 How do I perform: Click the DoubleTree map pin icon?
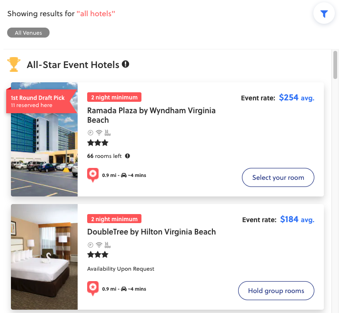pyautogui.click(x=93, y=288)
